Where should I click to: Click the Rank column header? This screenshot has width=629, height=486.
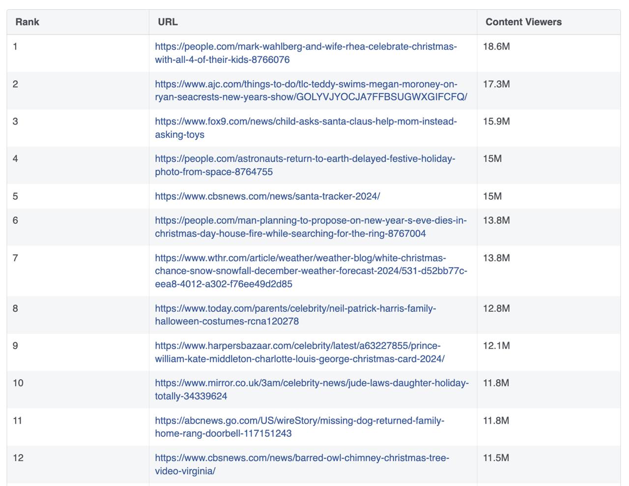pyautogui.click(x=27, y=22)
